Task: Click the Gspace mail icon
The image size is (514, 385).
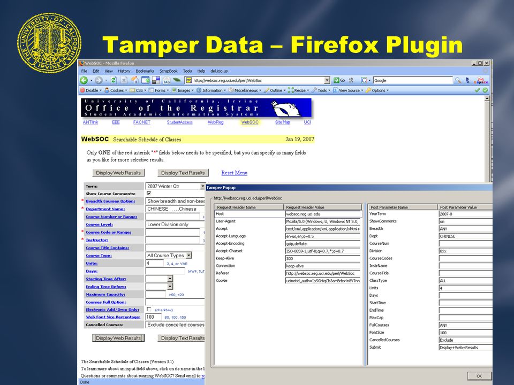Action: [x=481, y=81]
